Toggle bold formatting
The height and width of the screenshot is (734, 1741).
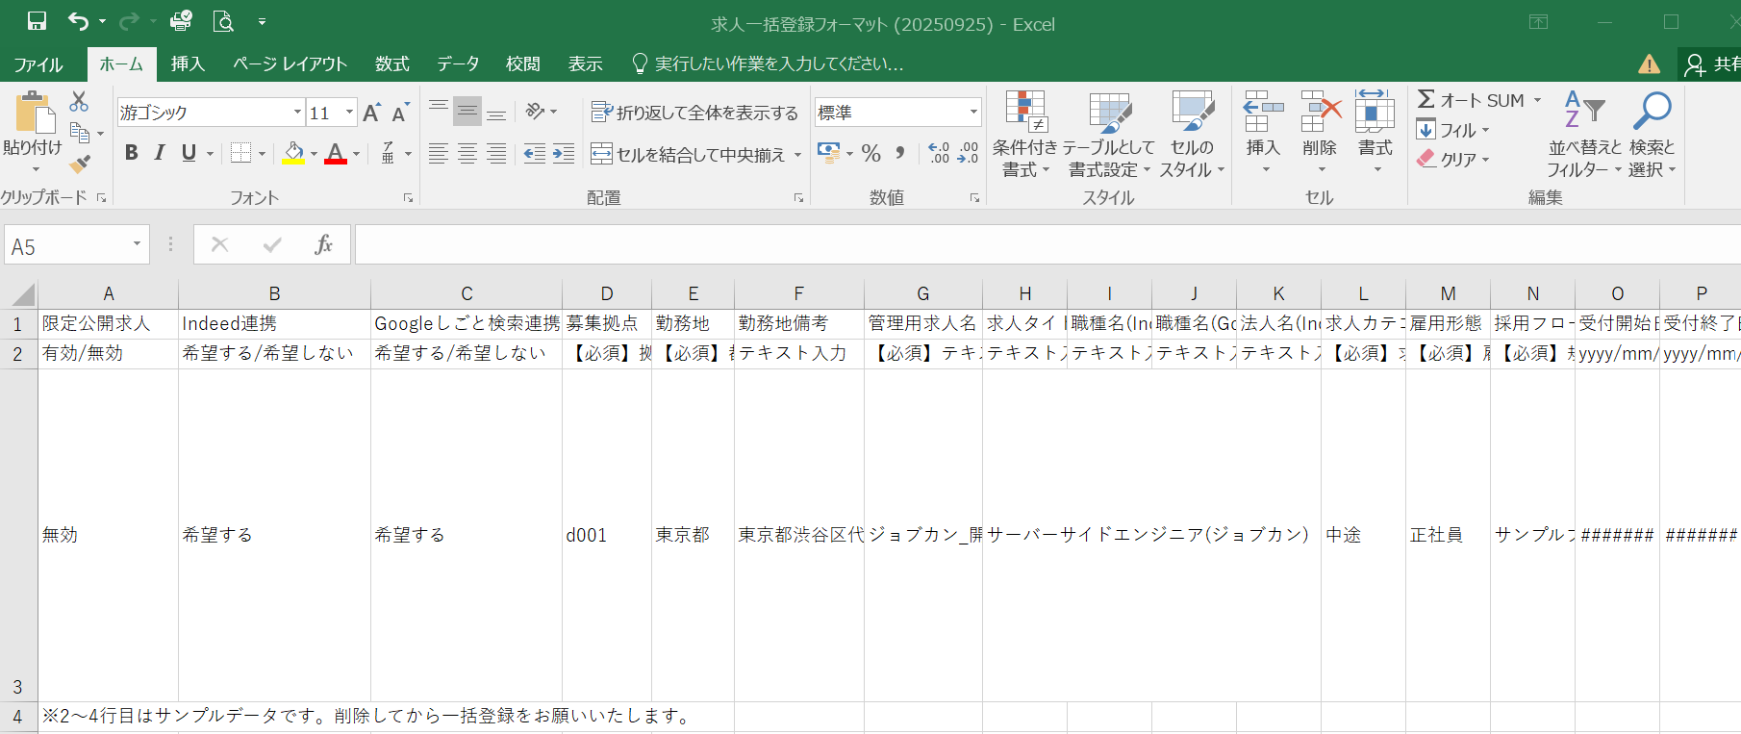pyautogui.click(x=132, y=153)
